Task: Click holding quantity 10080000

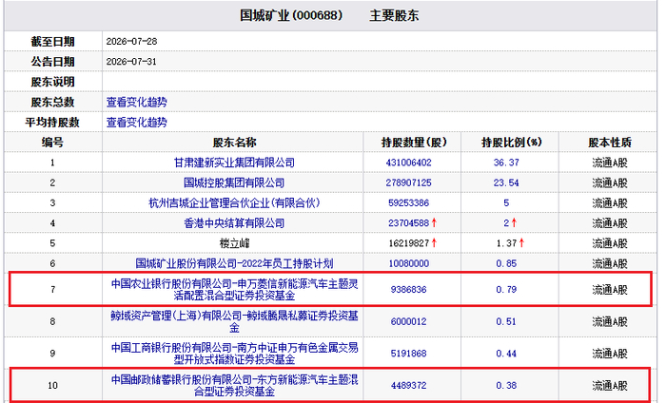Action: pyautogui.click(x=408, y=263)
